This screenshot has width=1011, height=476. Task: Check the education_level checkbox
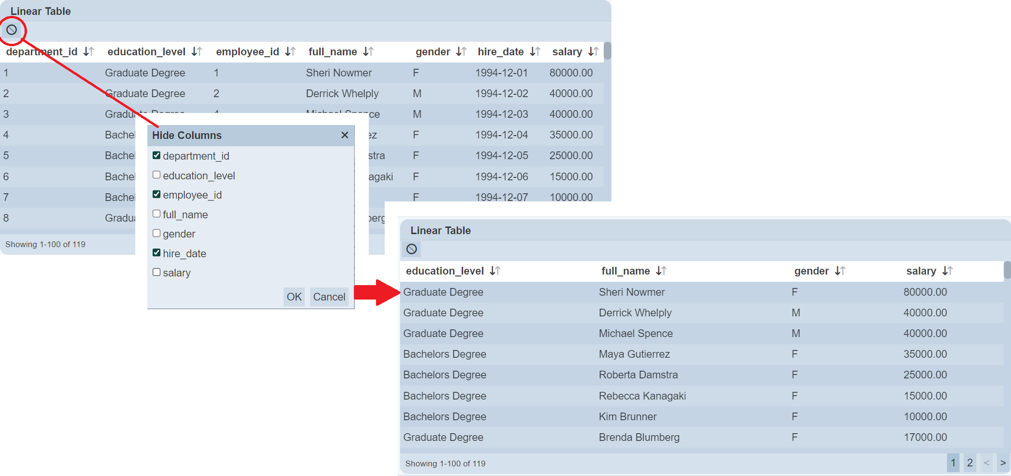(x=156, y=175)
